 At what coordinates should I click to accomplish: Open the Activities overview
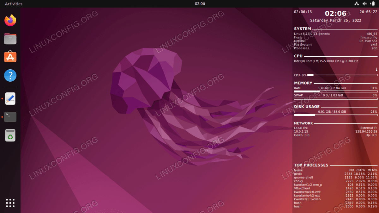click(14, 4)
